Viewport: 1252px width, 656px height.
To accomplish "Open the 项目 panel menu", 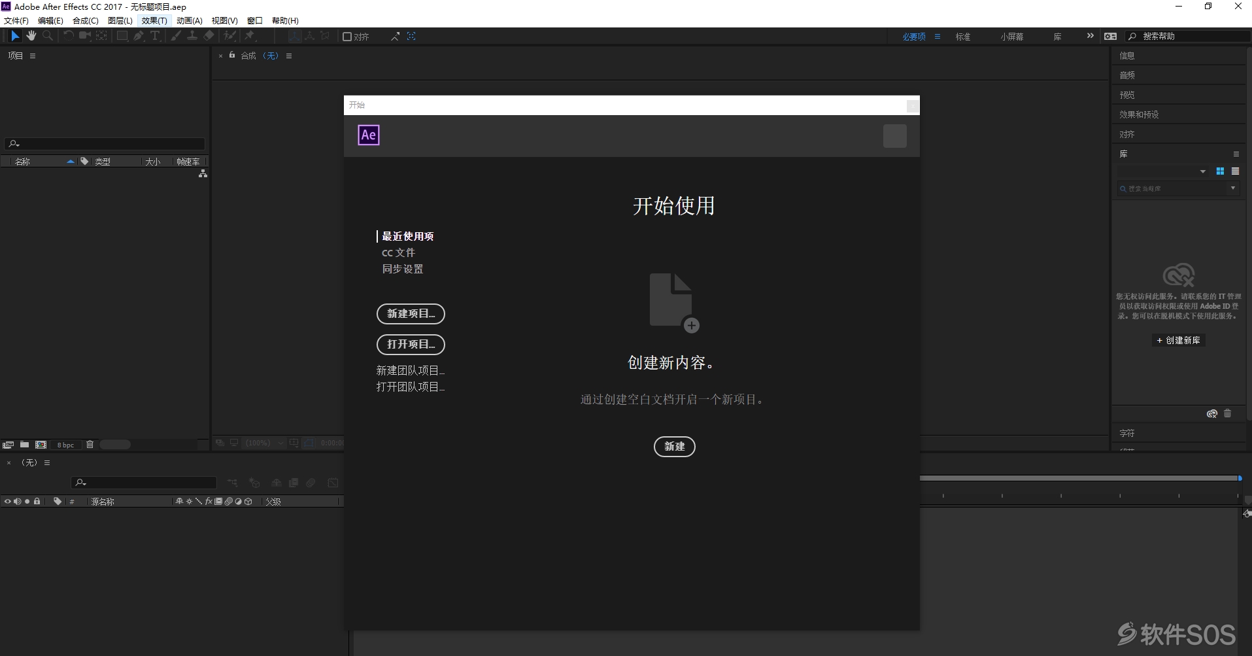I will click(33, 56).
